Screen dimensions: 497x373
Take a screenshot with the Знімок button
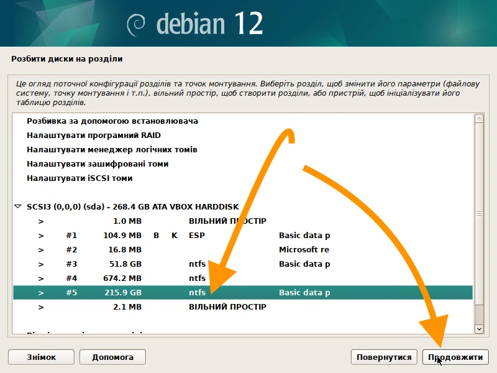[41, 357]
